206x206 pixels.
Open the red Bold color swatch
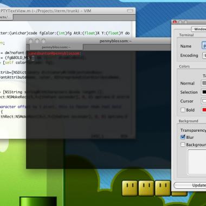pos(204,110)
